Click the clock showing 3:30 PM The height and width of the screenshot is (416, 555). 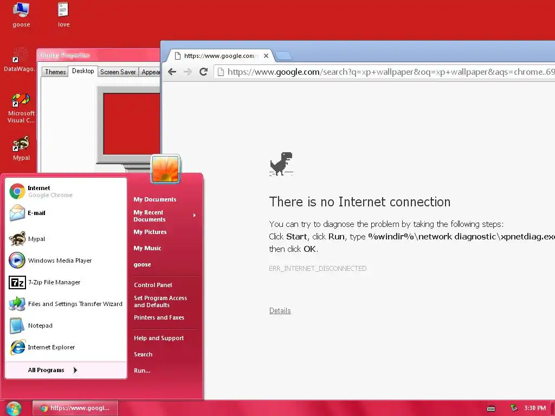coord(535,408)
